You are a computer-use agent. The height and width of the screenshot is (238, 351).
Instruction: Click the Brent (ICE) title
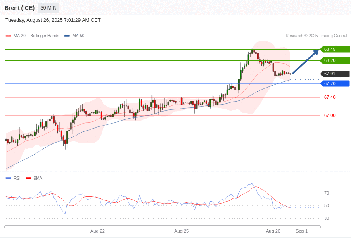coord(20,8)
